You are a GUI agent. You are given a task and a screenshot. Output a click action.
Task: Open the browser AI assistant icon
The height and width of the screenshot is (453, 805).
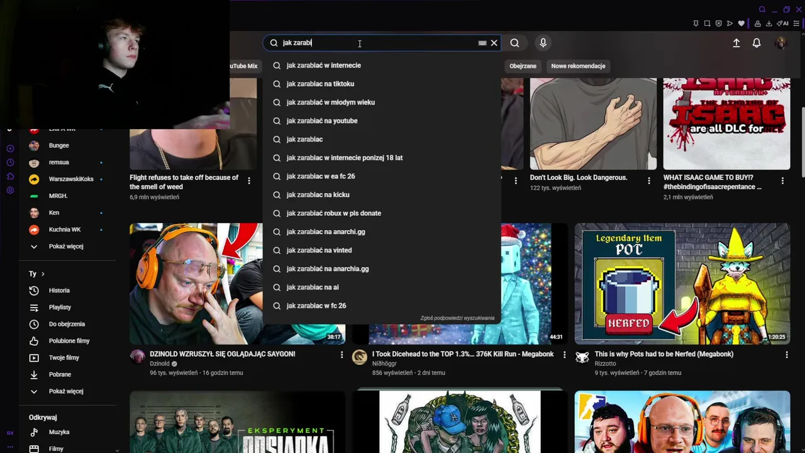pos(783,23)
